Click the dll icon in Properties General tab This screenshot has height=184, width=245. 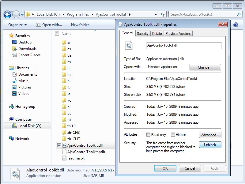(x=129, y=45)
